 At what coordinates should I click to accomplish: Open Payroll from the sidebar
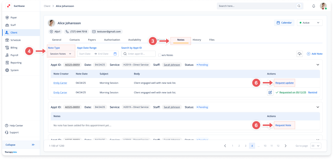[14, 55]
